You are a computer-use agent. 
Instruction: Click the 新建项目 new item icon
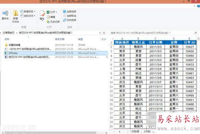click(x=22, y=12)
